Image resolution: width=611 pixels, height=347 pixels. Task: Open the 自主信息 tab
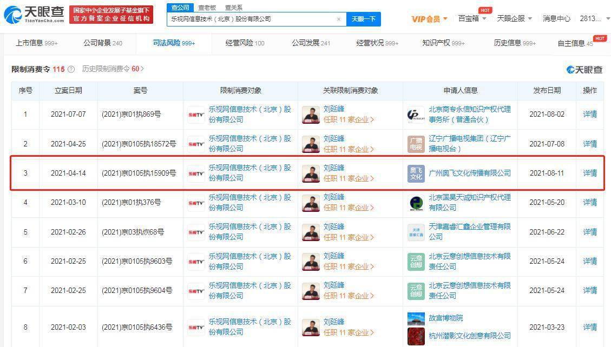click(575, 43)
